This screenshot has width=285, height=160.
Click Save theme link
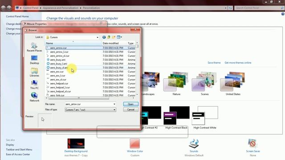tap(214, 63)
